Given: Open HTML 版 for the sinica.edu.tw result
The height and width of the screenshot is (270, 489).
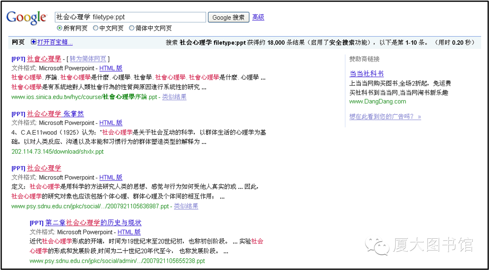Looking at the screenshot, I should [x=111, y=68].
